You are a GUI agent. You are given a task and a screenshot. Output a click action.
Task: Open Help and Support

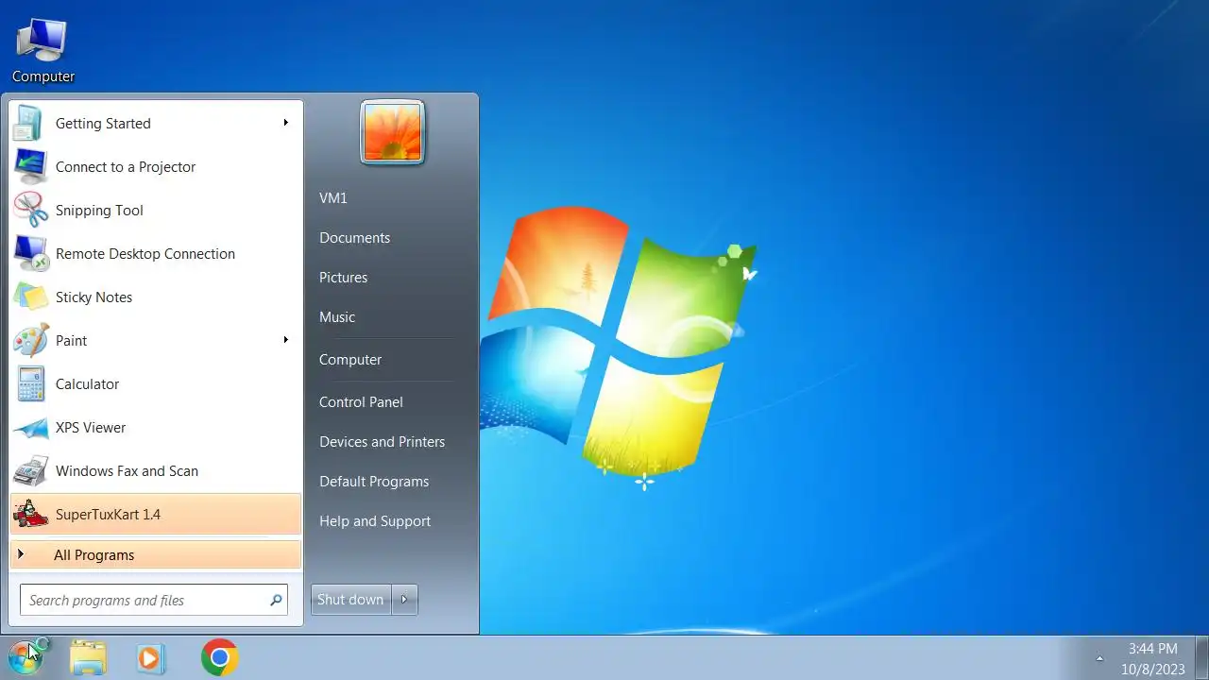point(375,520)
